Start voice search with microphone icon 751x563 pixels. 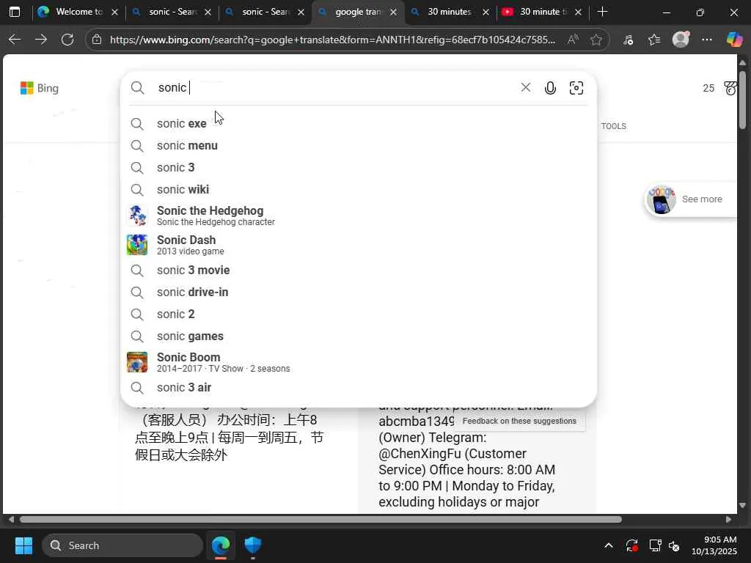pyautogui.click(x=550, y=88)
